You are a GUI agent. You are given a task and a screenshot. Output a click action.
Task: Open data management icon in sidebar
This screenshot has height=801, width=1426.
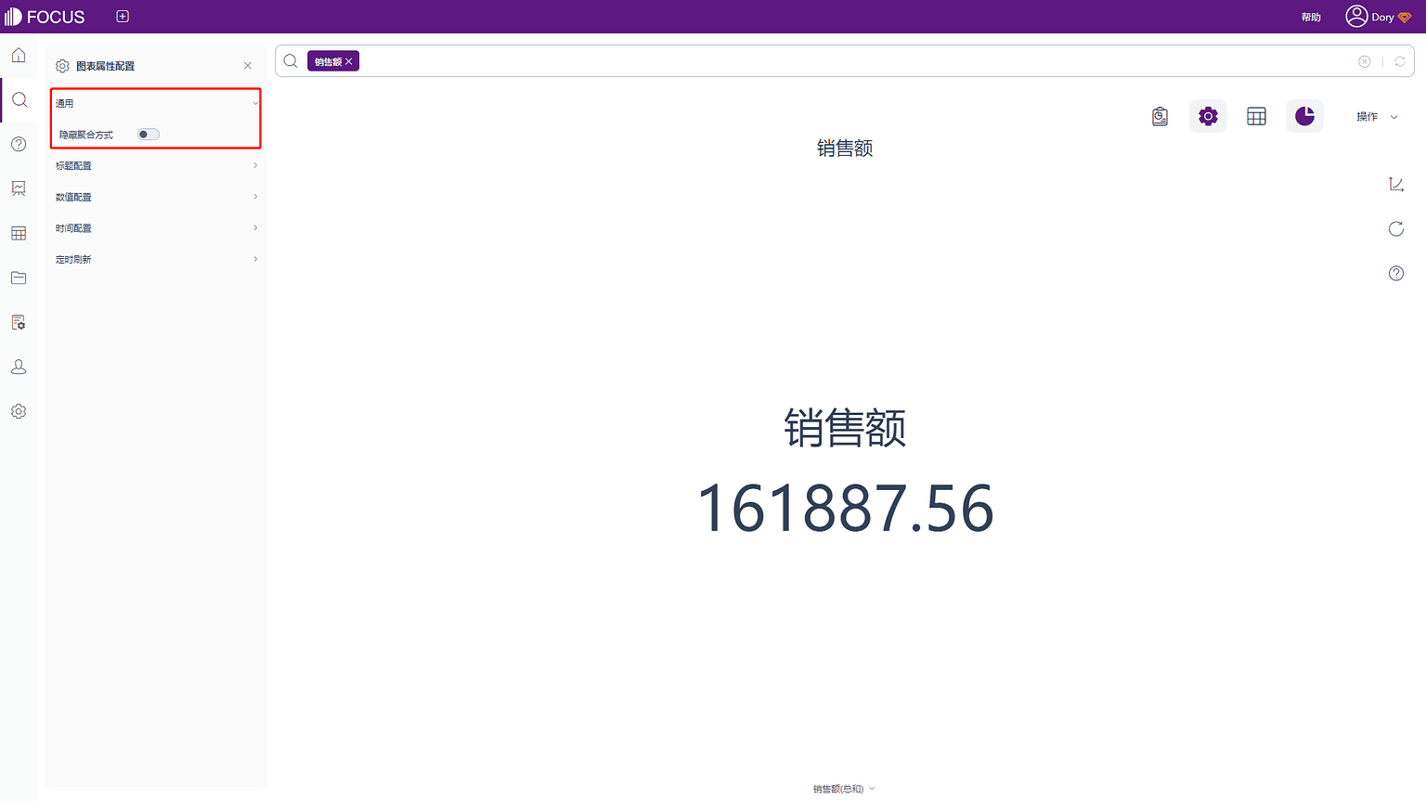point(19,322)
